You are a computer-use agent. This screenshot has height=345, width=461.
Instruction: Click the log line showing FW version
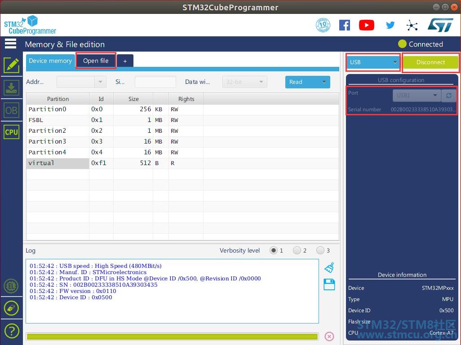click(73, 291)
